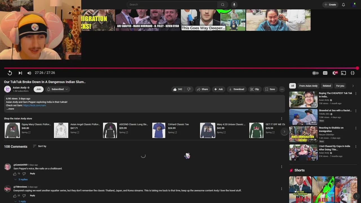Dislike TMrreviews' comment
The width and height of the screenshot is (361, 203).
(24, 196)
